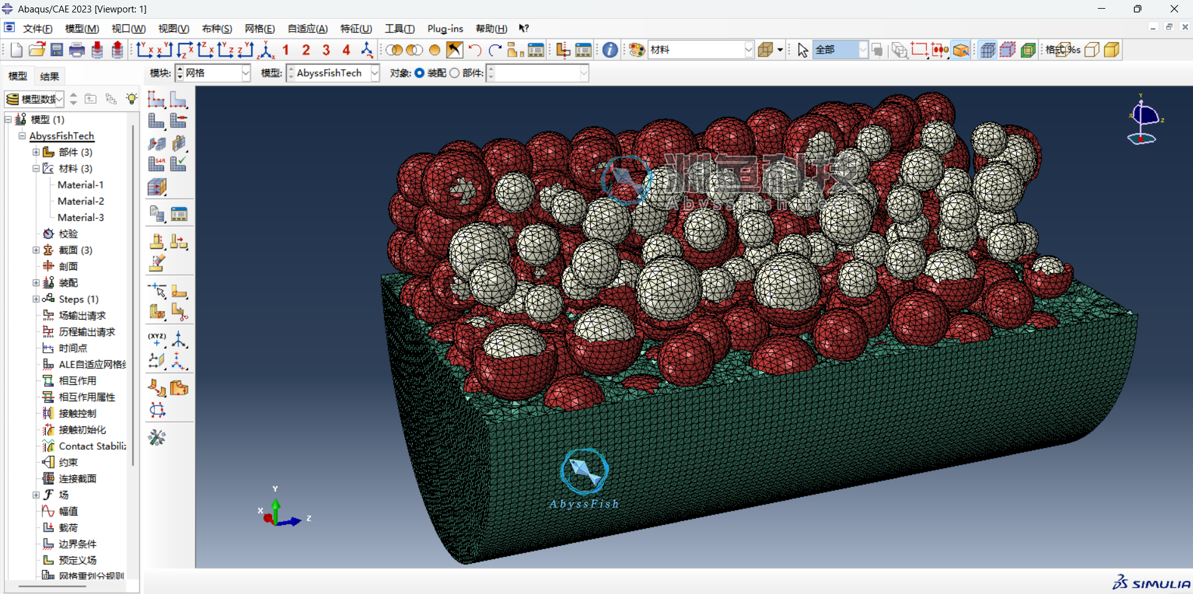Select Material-1 in the model tree
Viewport: 1193px width, 594px height.
(x=80, y=185)
